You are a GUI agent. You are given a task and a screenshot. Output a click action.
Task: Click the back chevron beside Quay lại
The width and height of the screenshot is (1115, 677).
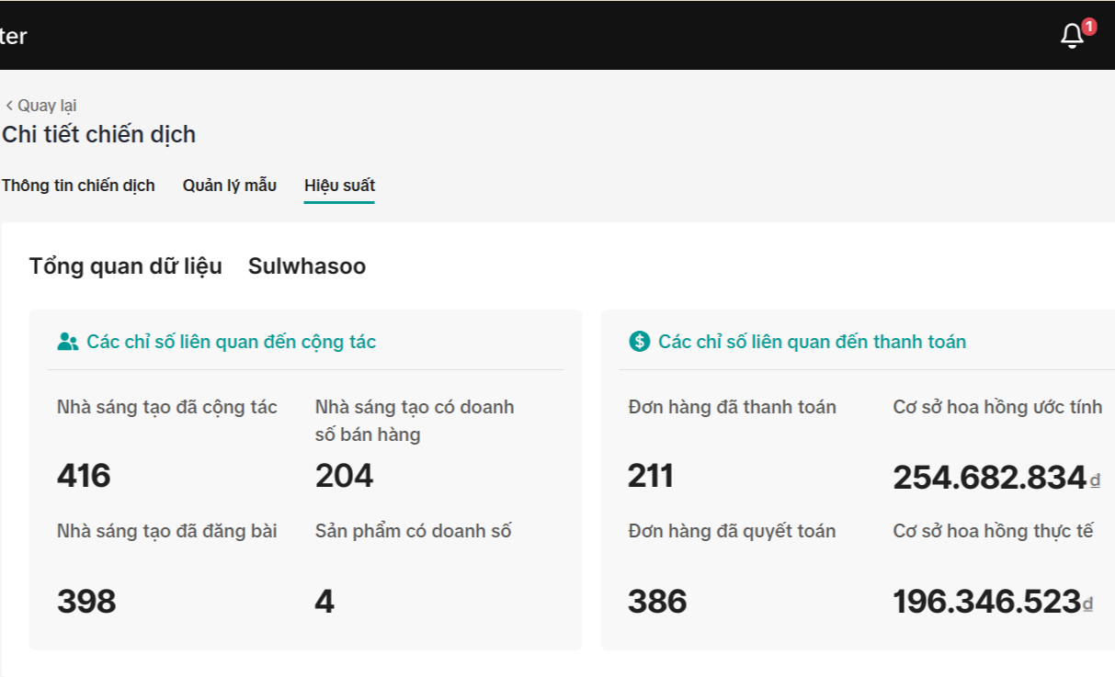point(9,106)
